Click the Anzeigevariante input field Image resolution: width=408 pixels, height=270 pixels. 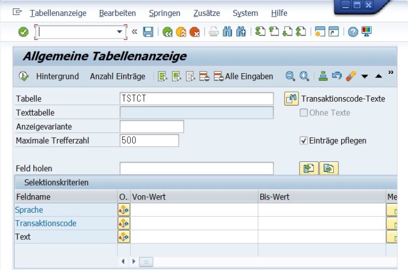152,127
